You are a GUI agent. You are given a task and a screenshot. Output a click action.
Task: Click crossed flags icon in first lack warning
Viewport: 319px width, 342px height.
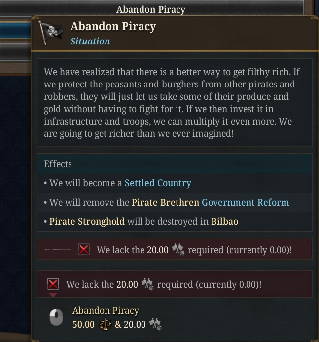point(178,250)
